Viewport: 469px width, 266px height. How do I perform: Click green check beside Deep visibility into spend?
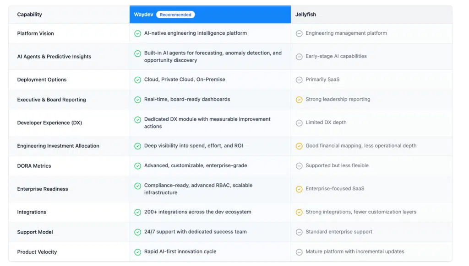tap(137, 146)
